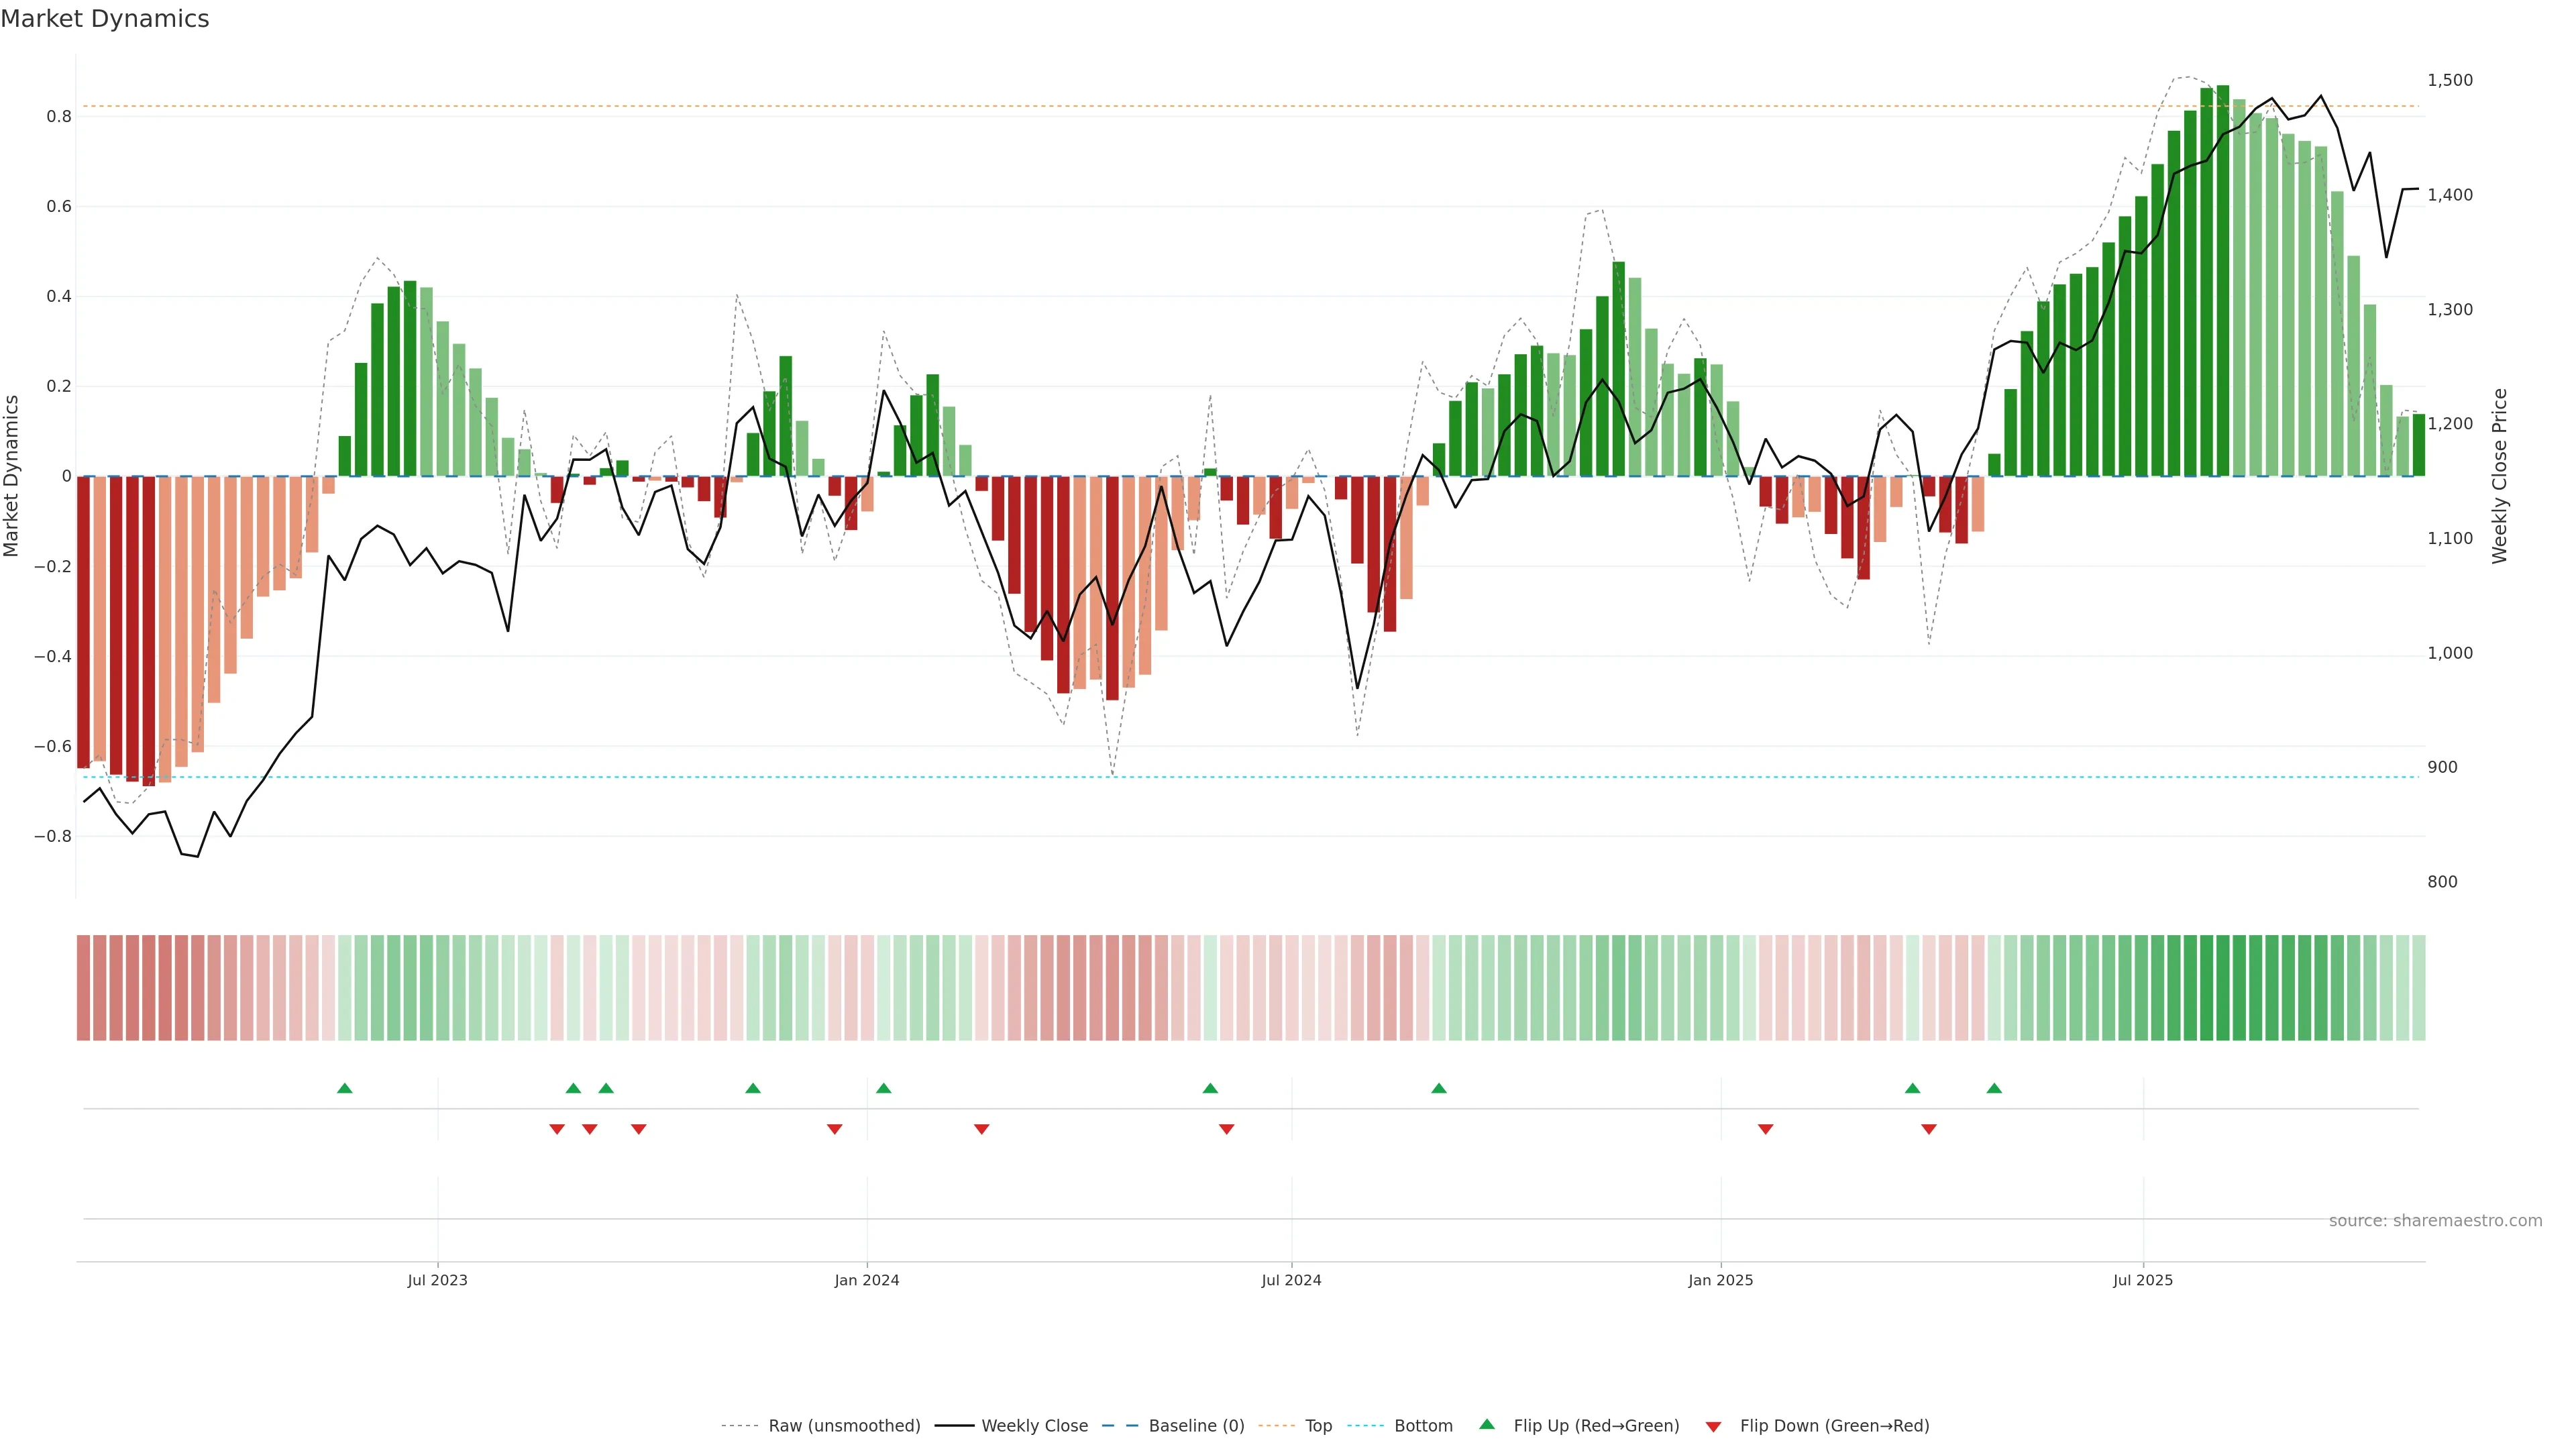The image size is (2576, 1449).
Task: Click the Jan 2025 x-axis label
Action: 1720,1280
